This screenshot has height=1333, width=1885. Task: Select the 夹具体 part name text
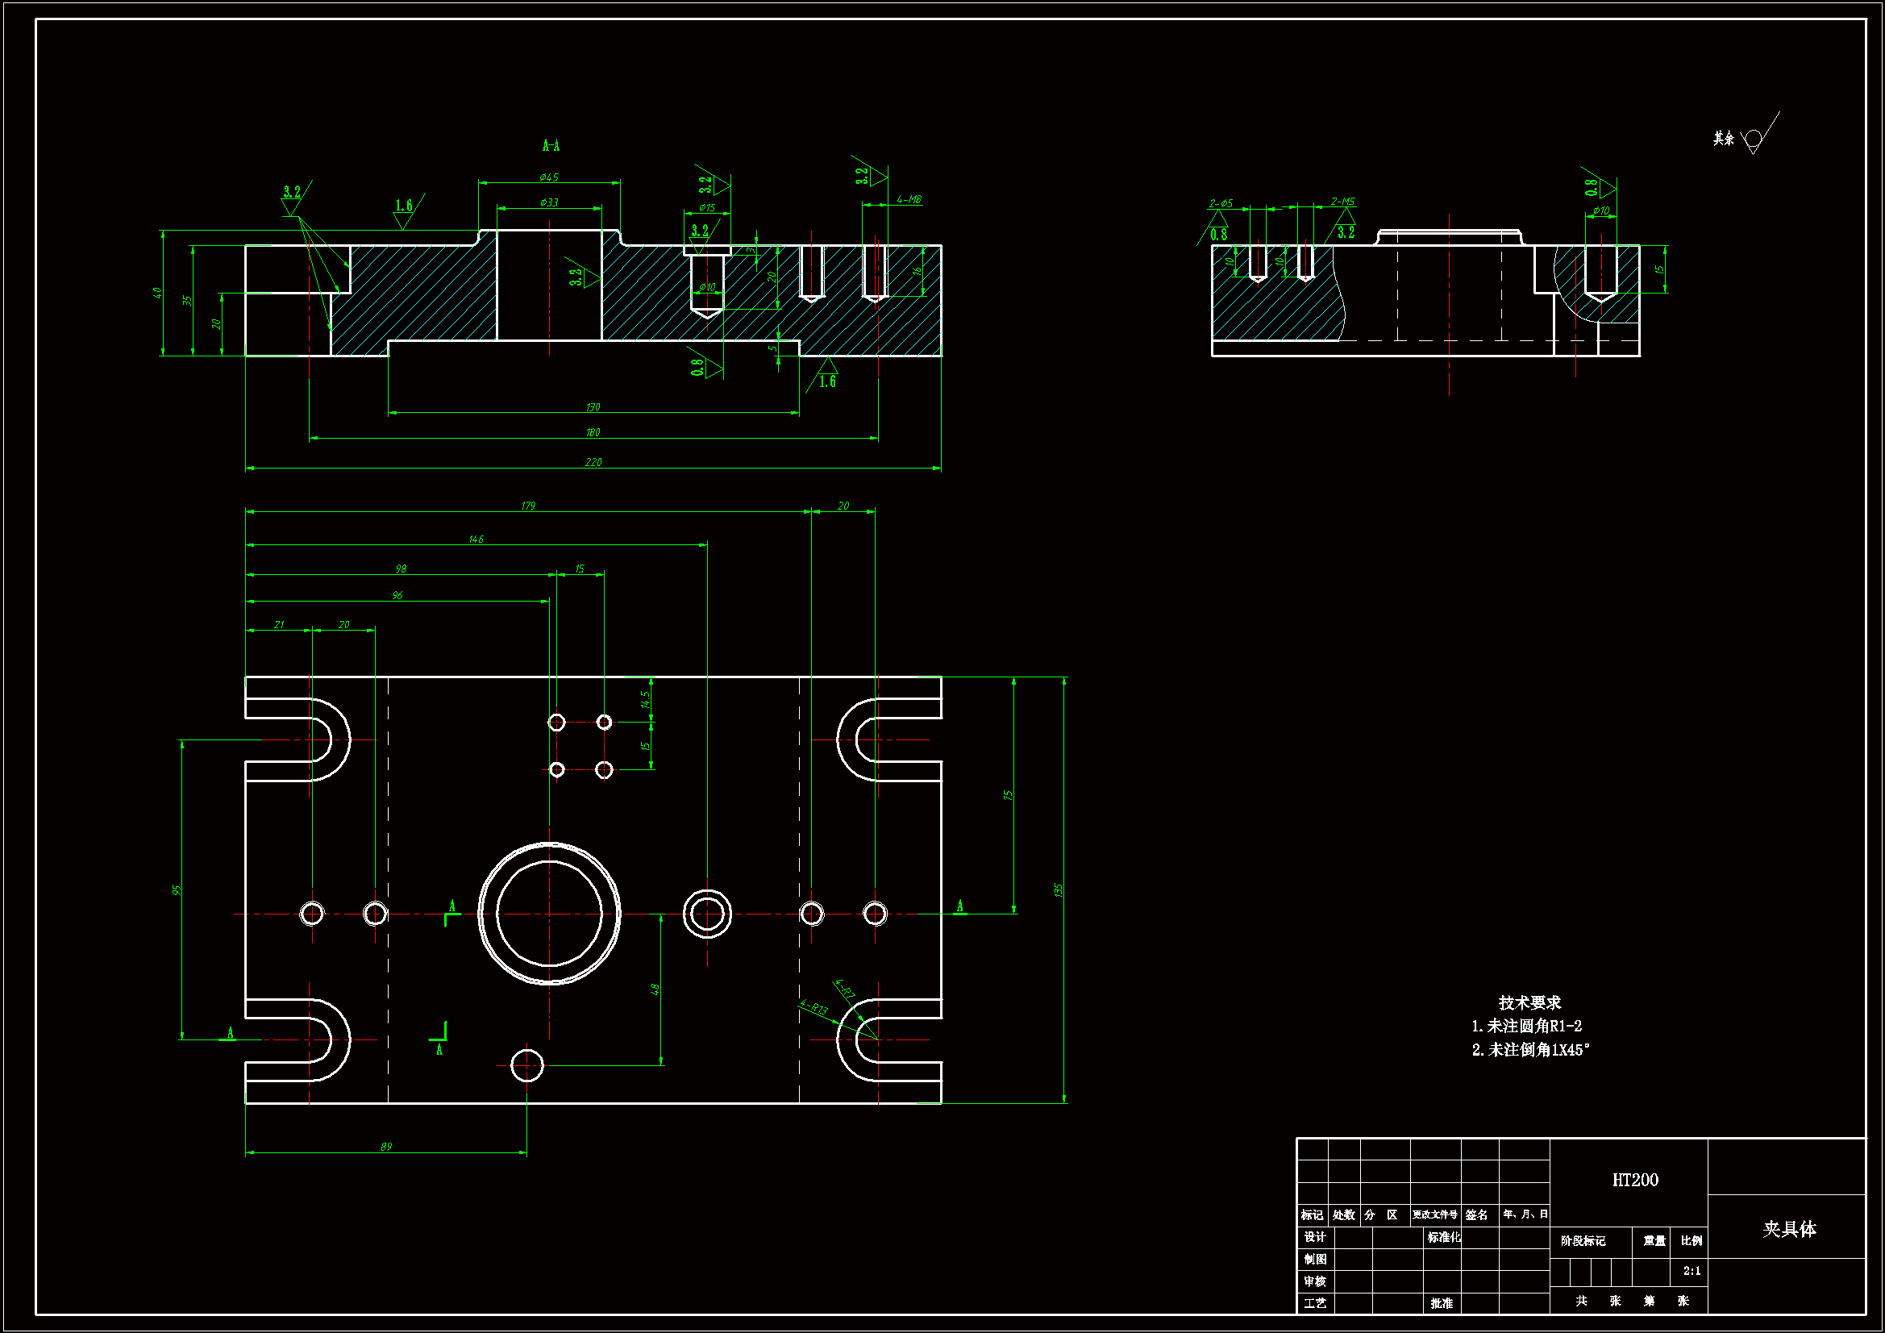coord(1789,1230)
